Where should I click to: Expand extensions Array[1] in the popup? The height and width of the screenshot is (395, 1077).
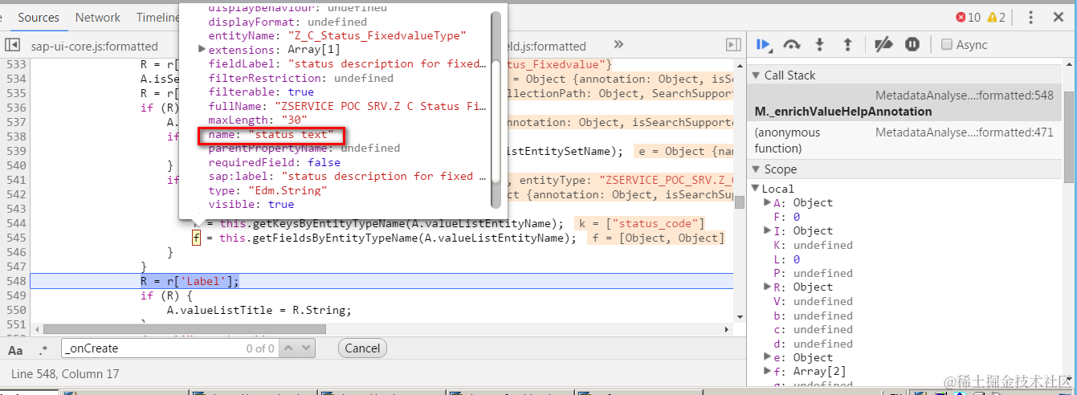[202, 50]
